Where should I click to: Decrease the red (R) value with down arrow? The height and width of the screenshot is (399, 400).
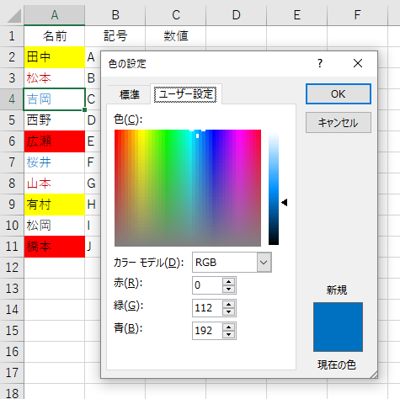tap(228, 289)
